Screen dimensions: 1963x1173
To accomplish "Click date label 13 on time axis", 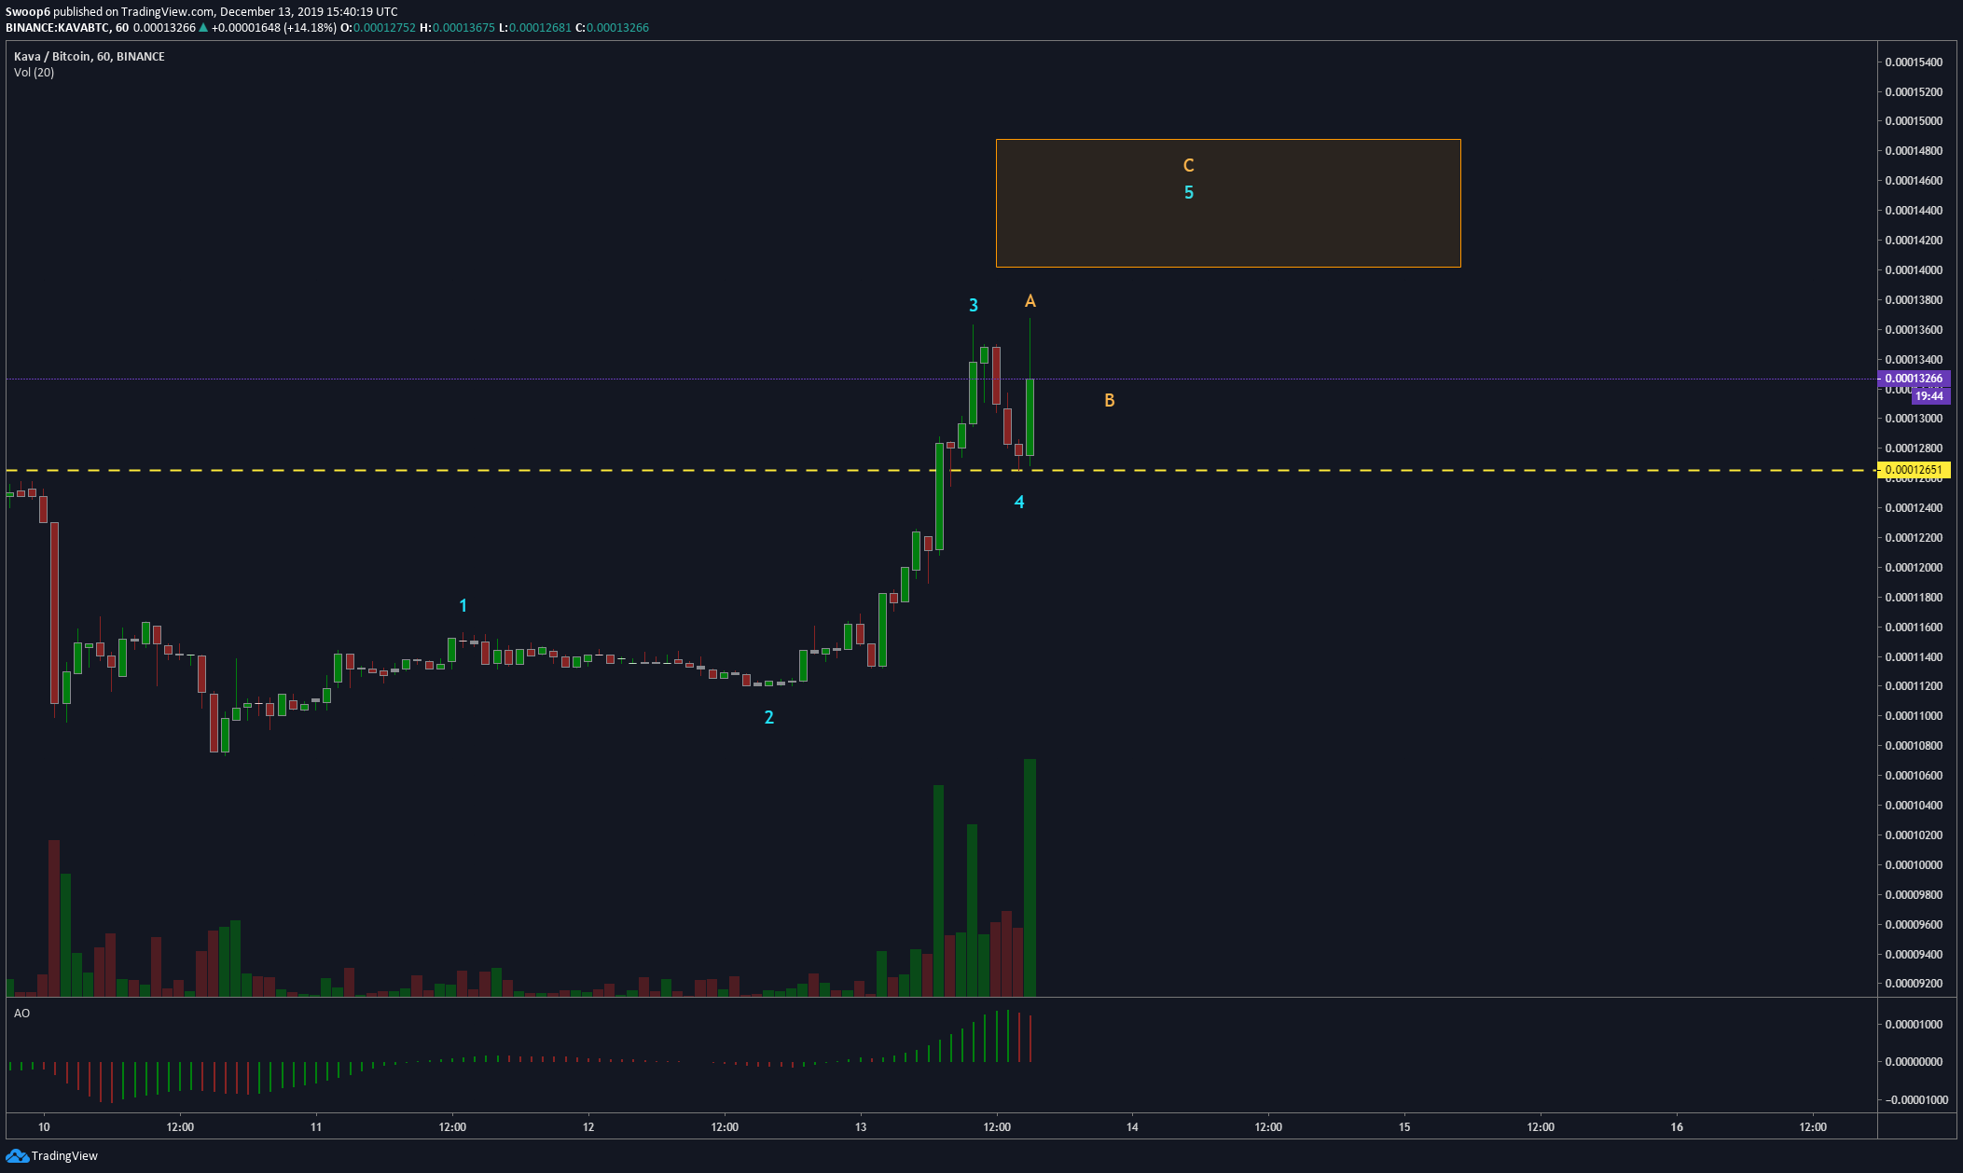I will (861, 1127).
